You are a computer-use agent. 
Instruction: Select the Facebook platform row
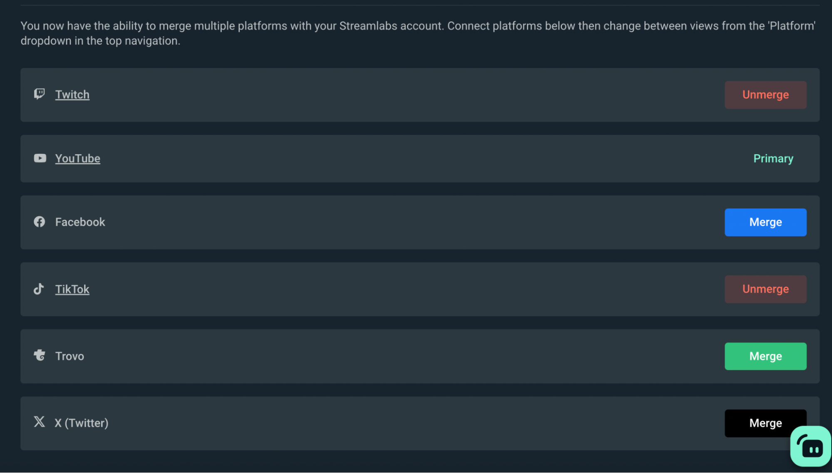[x=375, y=222]
